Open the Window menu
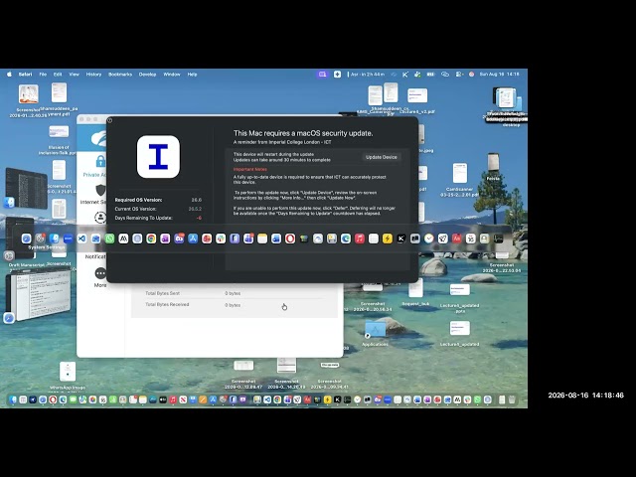Screen dimensions: 636x477 point(172,75)
